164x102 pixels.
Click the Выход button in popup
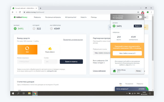pos(138,71)
